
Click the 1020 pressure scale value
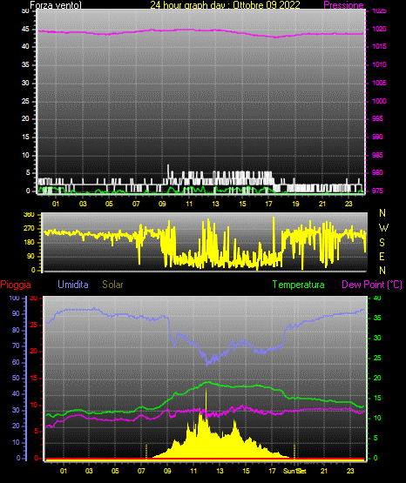click(x=379, y=29)
